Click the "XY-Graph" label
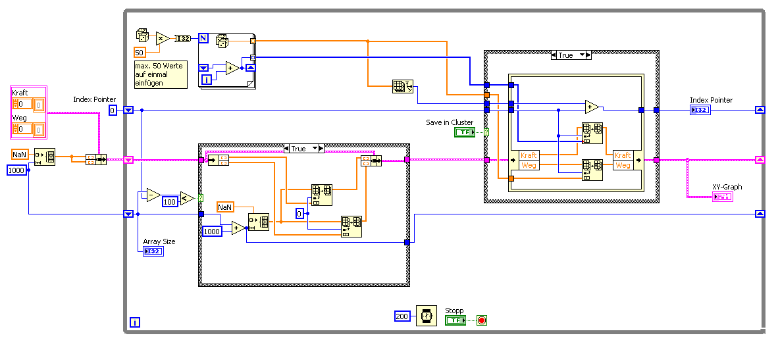This screenshot has height=348, width=778. point(727,187)
